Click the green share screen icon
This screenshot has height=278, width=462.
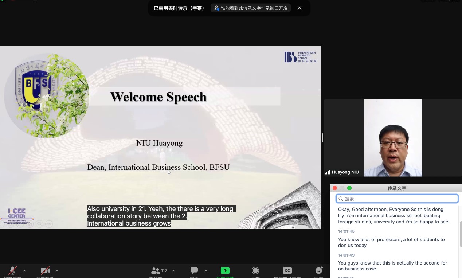click(225, 270)
